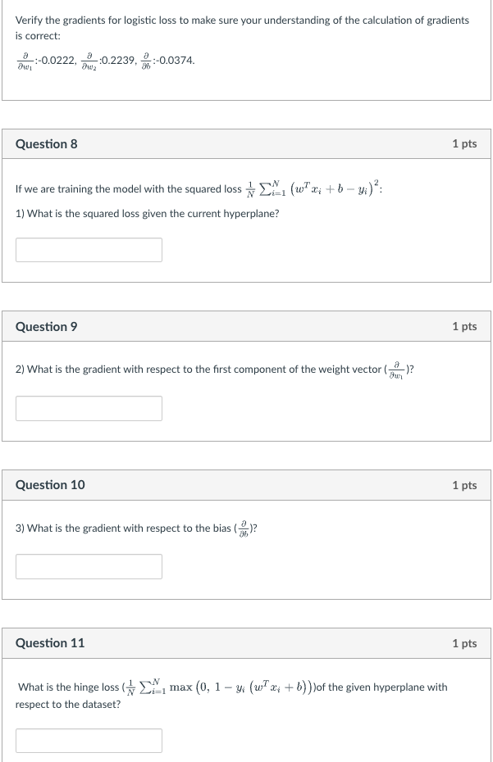This screenshot has width=493, height=762.
Task: Click the answer box under Question 9
Action: click(89, 407)
